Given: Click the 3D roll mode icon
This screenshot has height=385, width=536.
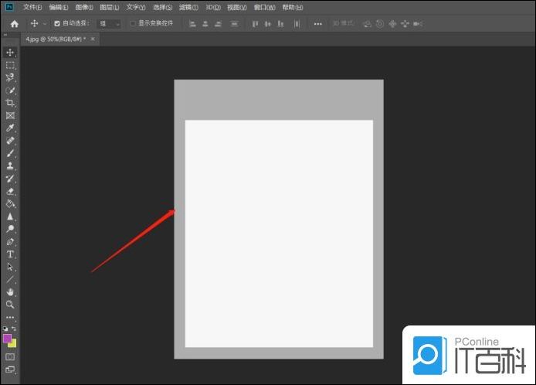Looking at the screenshot, I should coord(380,24).
